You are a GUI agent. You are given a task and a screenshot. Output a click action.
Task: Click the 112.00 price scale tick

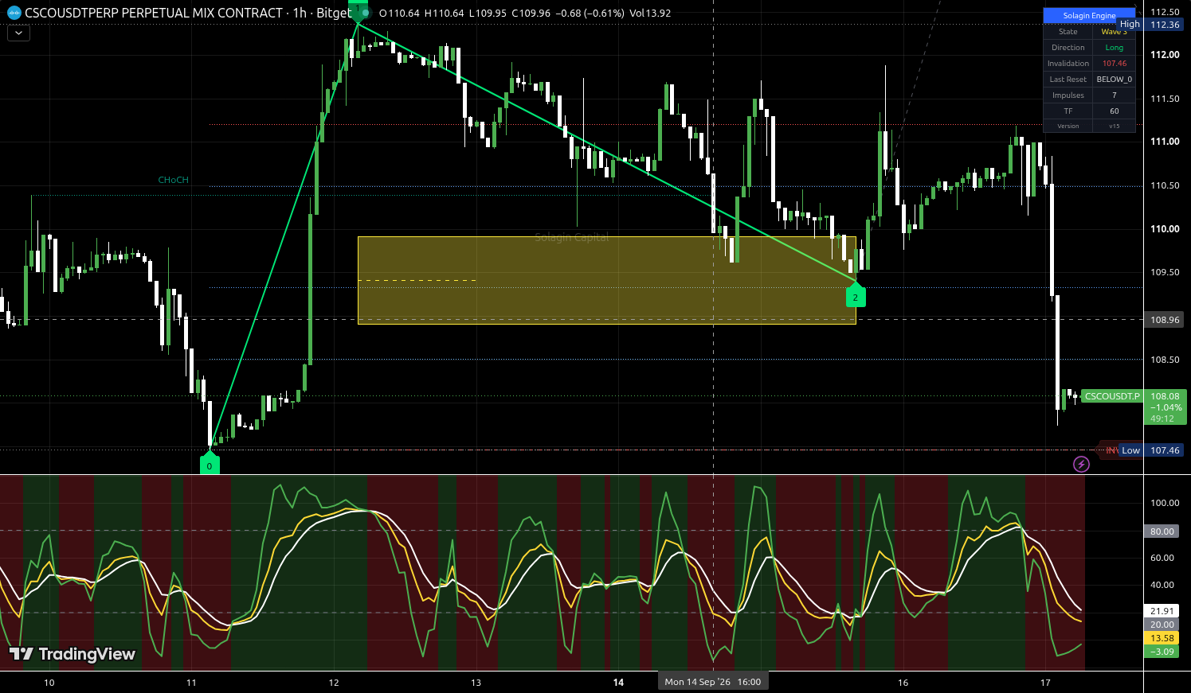pyautogui.click(x=1165, y=55)
